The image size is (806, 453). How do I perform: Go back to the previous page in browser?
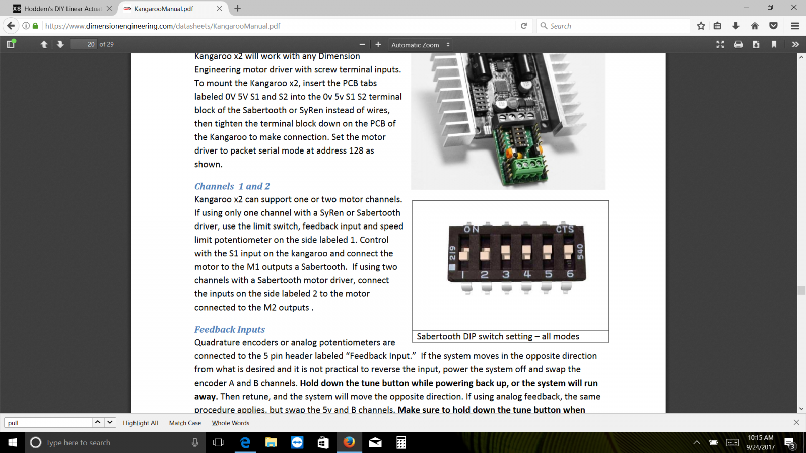tap(11, 26)
